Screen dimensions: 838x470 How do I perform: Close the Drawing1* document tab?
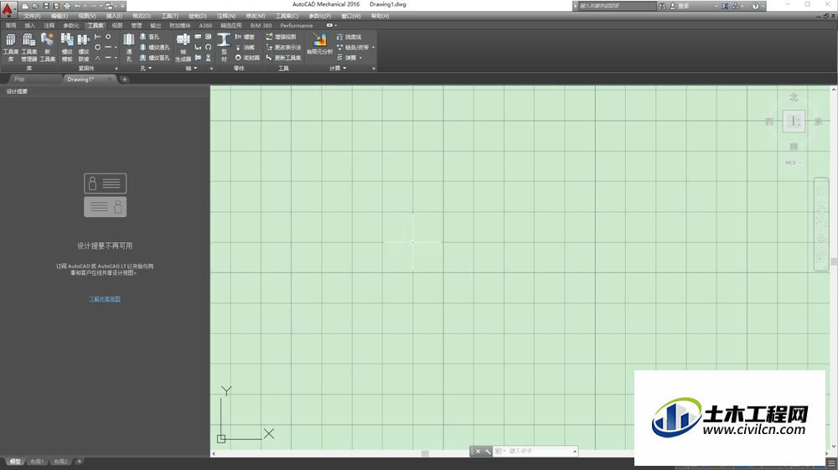pyautogui.click(x=110, y=79)
